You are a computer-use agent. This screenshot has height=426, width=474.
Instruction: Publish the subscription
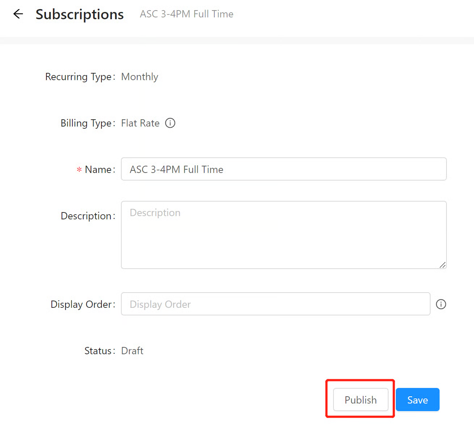(x=360, y=400)
